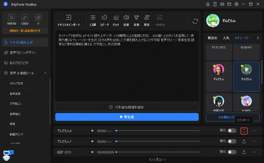Open the settings icon in title bar

pyautogui.click(x=236, y=4)
